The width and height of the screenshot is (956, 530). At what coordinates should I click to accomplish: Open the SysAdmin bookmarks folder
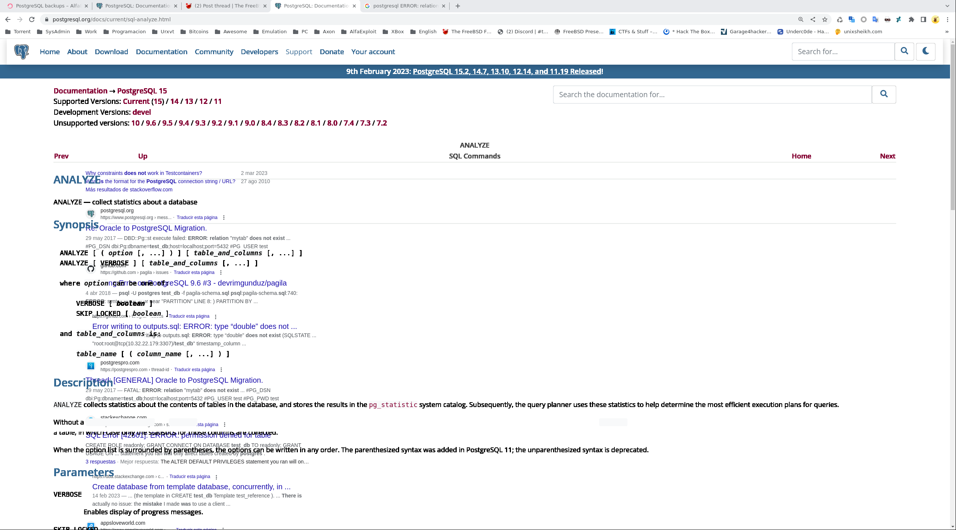click(x=53, y=32)
